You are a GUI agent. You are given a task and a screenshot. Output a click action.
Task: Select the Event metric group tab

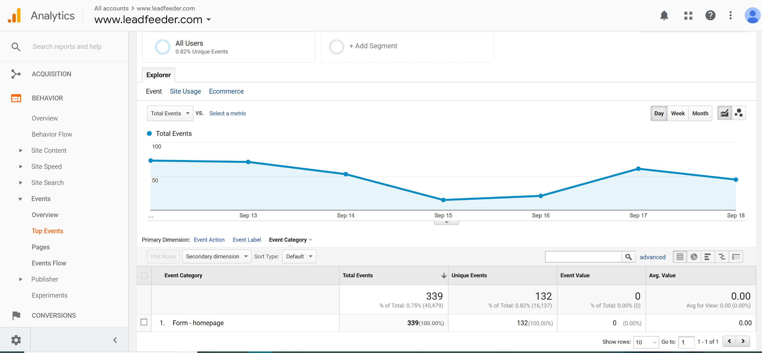(154, 91)
